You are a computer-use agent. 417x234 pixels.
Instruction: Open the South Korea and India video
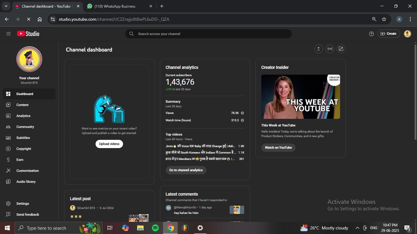coord(201,152)
